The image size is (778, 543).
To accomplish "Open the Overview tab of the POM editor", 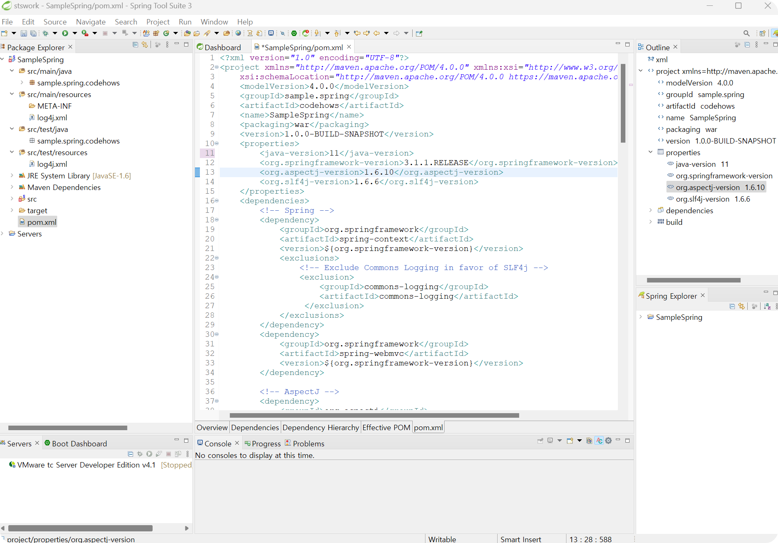I will click(x=212, y=427).
